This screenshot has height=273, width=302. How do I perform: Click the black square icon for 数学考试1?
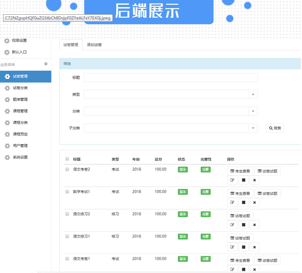click(x=243, y=202)
